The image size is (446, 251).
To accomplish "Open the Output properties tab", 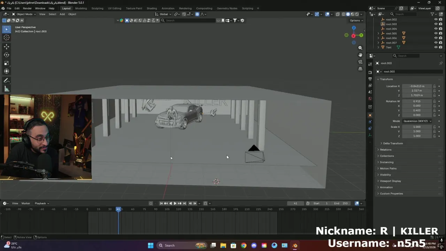I will (370, 79).
